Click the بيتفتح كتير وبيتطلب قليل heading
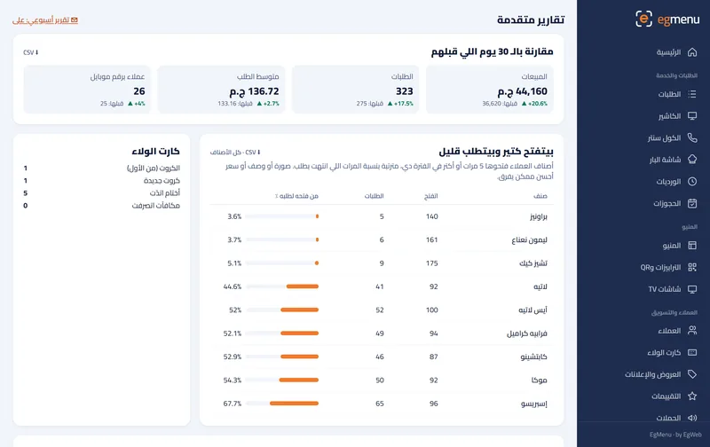710x447 pixels. click(496, 151)
